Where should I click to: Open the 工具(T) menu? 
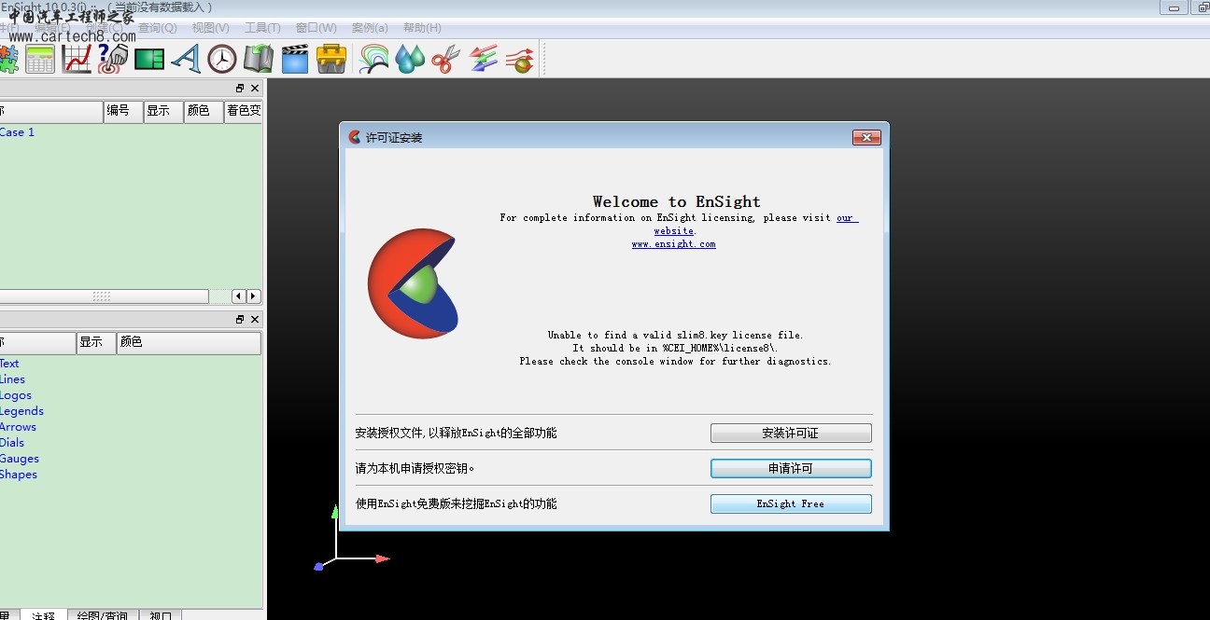pyautogui.click(x=262, y=28)
